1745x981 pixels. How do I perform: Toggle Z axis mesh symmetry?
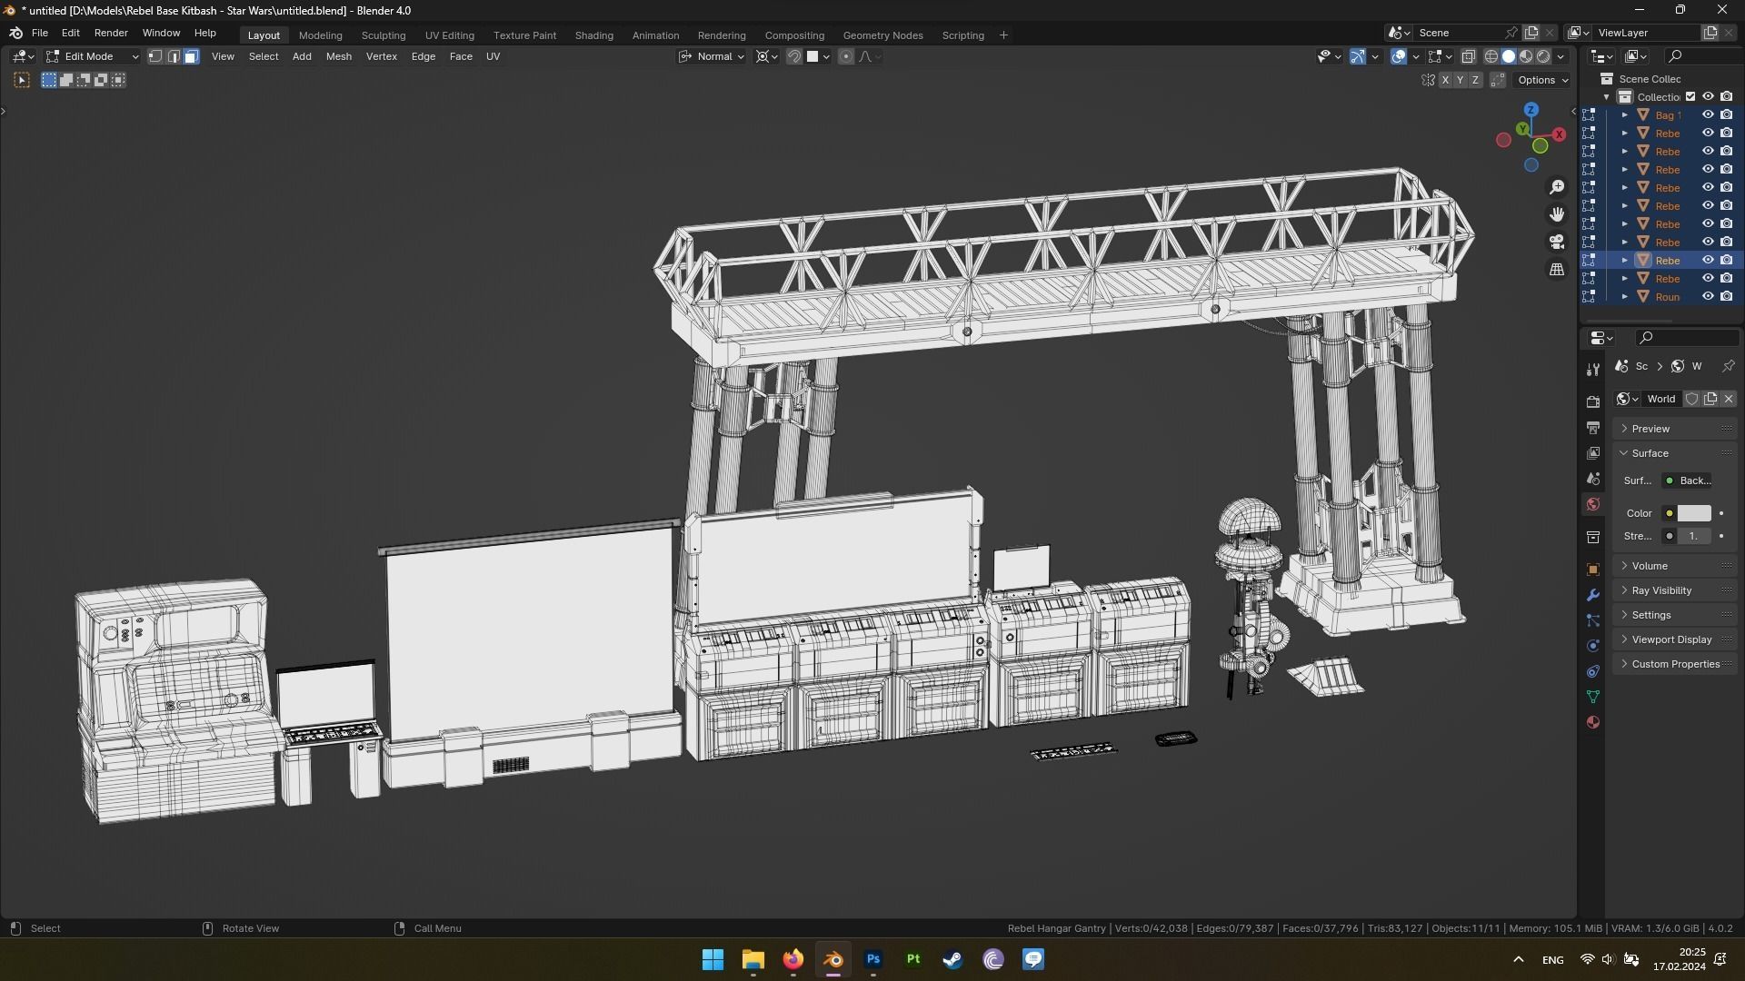coord(1475,80)
